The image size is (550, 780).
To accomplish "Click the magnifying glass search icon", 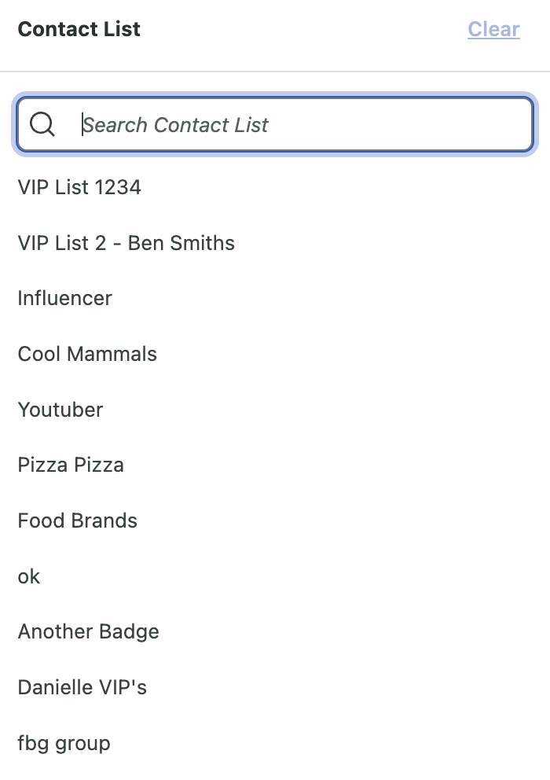I will point(42,124).
